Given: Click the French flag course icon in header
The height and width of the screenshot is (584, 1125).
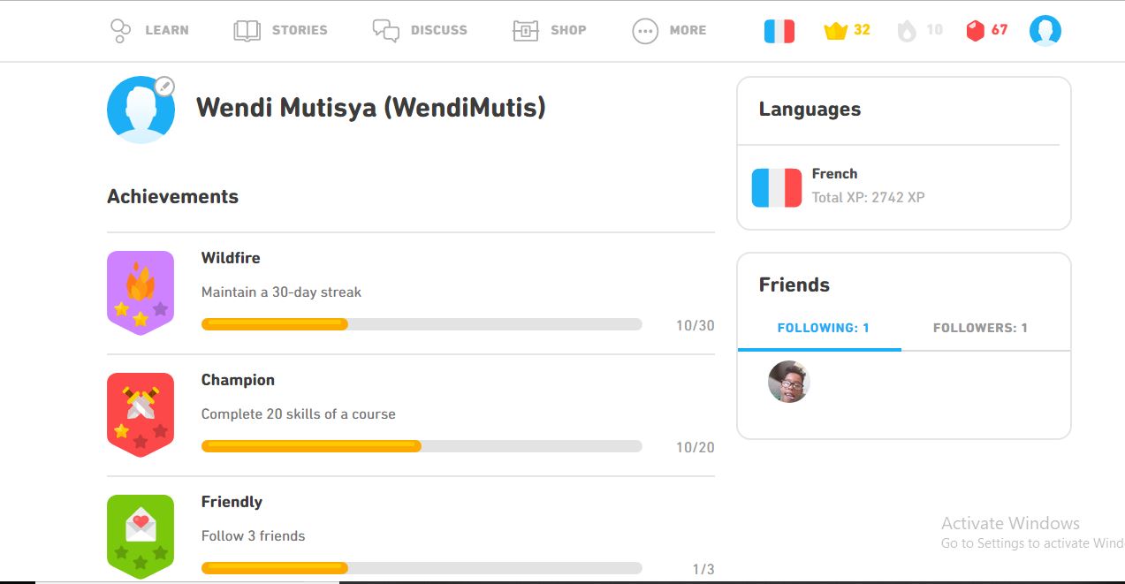Looking at the screenshot, I should 779,31.
